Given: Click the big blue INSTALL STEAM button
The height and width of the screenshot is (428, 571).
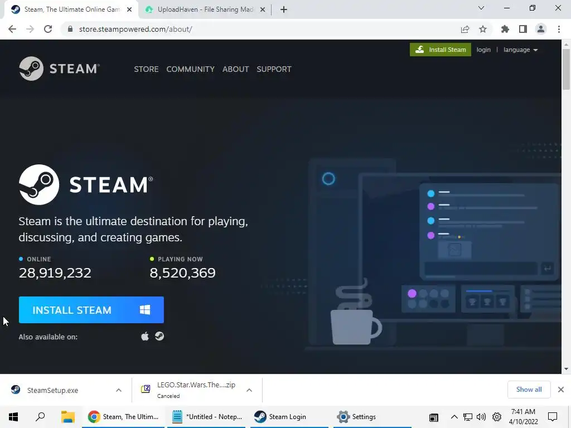Looking at the screenshot, I should point(91,310).
